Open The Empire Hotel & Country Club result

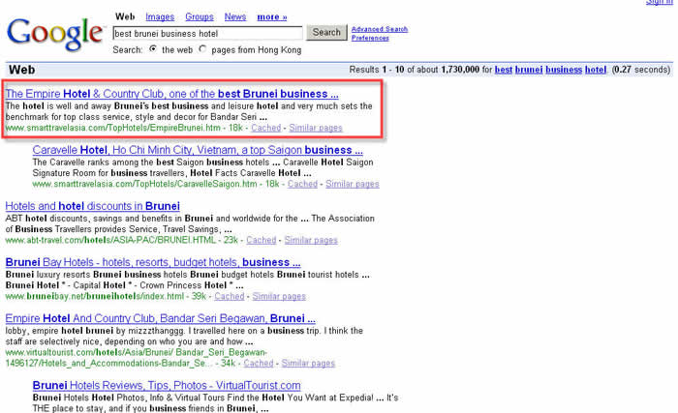171,94
